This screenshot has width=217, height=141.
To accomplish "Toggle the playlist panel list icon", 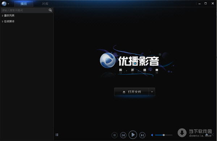I will [x=57, y=135].
